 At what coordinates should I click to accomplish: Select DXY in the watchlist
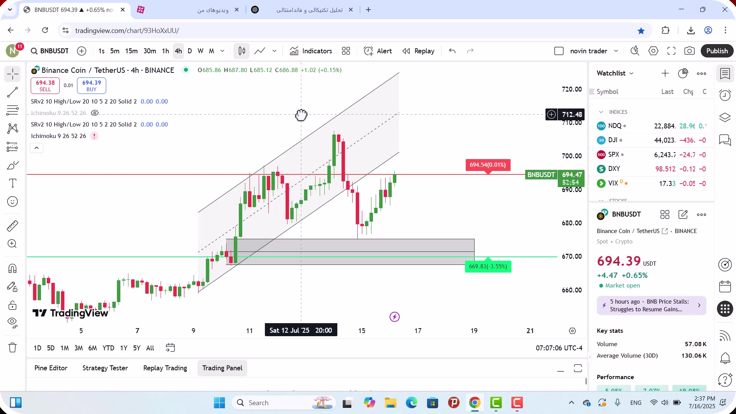[x=652, y=169]
